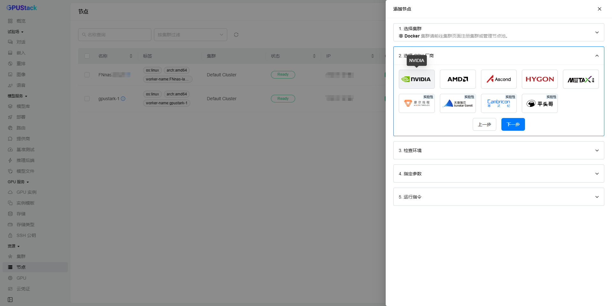Select the Iluvatar CoreX vendor card
Screen dimensions: 612x306
coord(458,103)
